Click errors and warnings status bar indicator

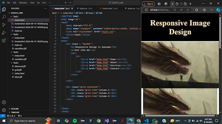coord(11,116)
